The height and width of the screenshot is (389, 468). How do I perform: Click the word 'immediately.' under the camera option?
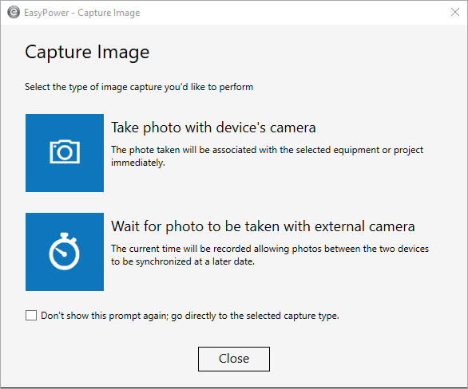click(x=138, y=163)
